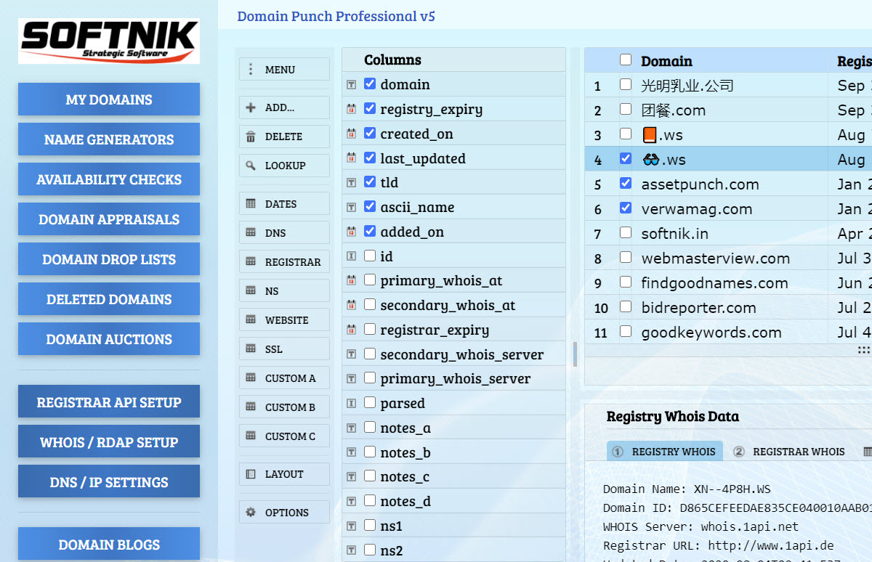Screen dimensions: 872x562
Task: Click the grid icon beside NS
Action: (251, 291)
